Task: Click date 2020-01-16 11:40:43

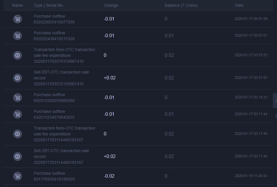Action: tap(251, 176)
